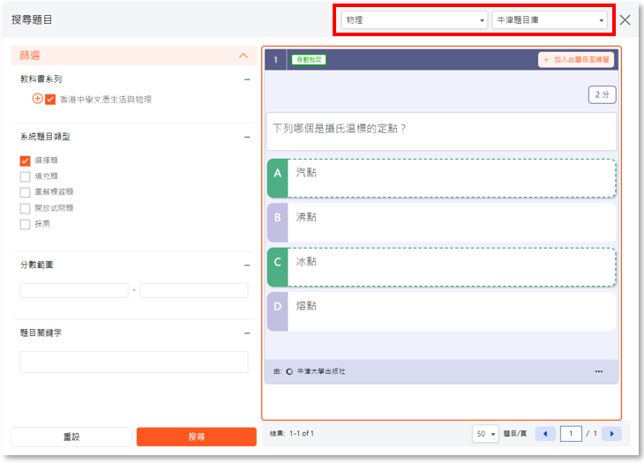Viewport: 644px width, 464px height.
Task: Tick the 開放式問題 checkbox
Action: 26,208
